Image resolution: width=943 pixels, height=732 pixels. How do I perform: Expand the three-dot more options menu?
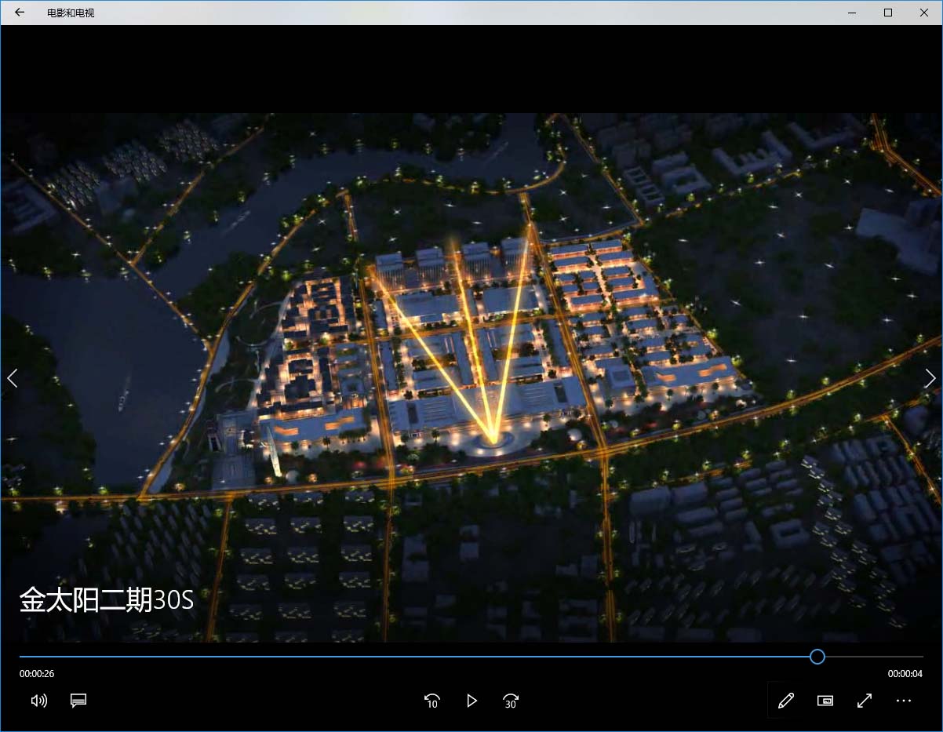pyautogui.click(x=904, y=701)
